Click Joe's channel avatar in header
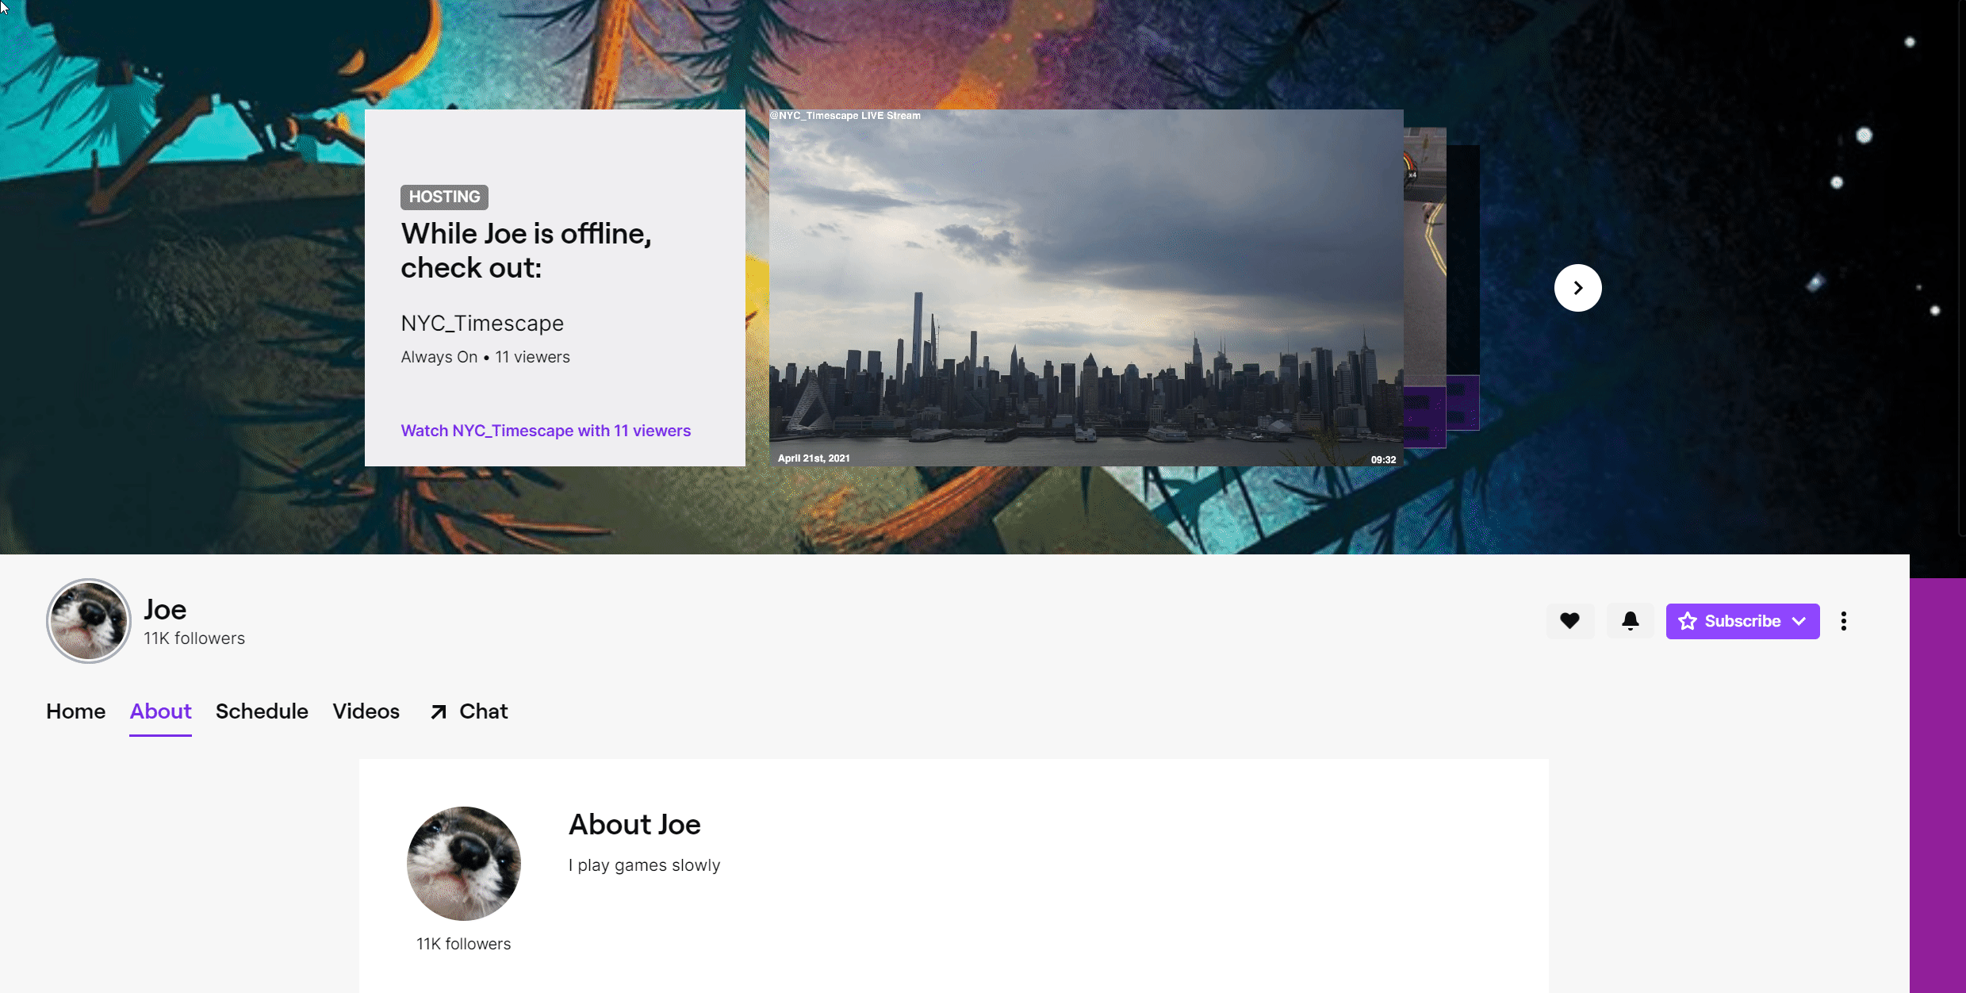This screenshot has width=1966, height=993. click(x=89, y=621)
